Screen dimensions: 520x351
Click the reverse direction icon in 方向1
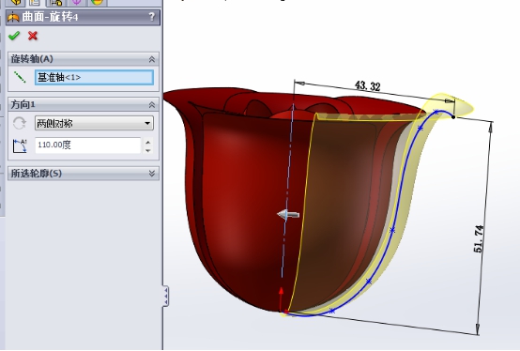pyautogui.click(x=19, y=123)
